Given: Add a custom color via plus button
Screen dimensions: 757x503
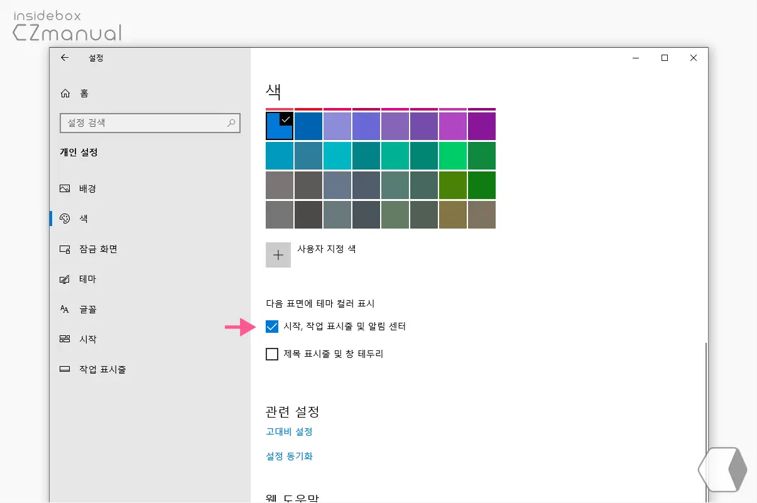Looking at the screenshot, I should (278, 255).
